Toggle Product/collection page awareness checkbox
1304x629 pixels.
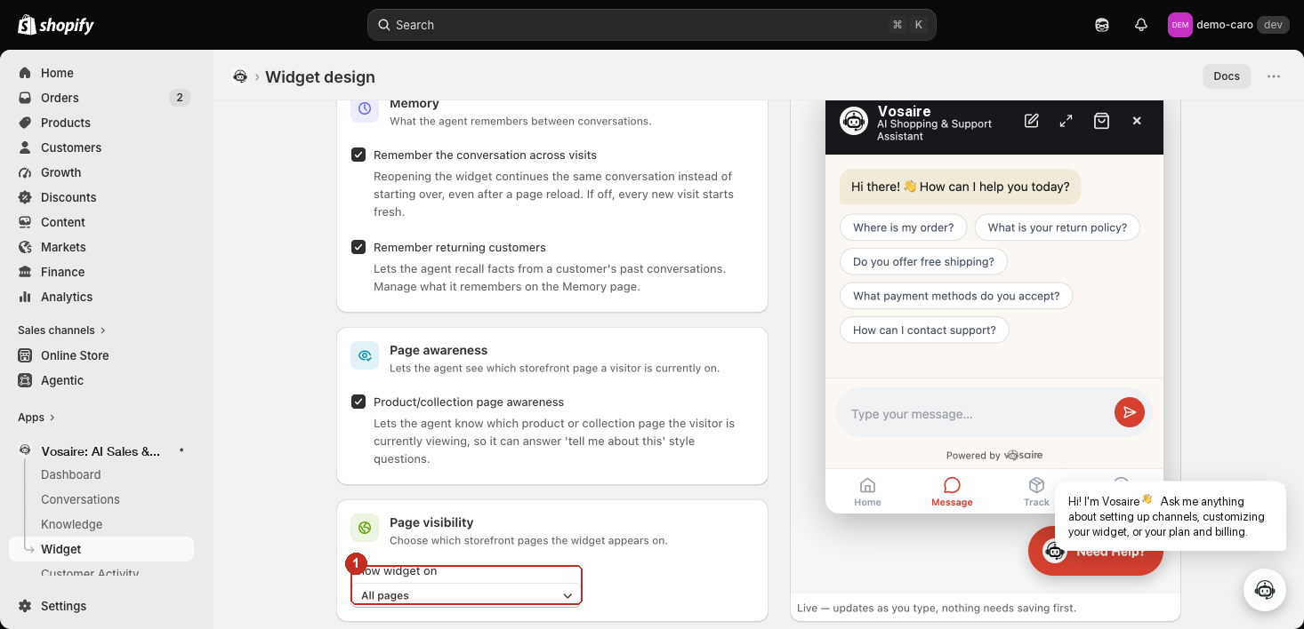point(358,402)
